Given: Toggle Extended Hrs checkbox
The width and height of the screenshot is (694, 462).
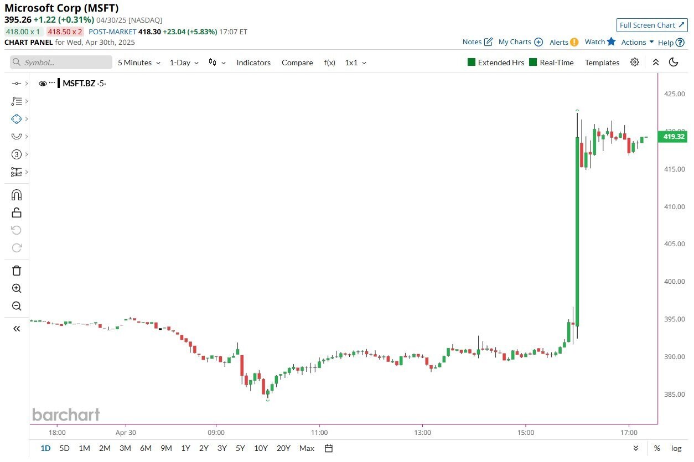Looking at the screenshot, I should tap(472, 63).
